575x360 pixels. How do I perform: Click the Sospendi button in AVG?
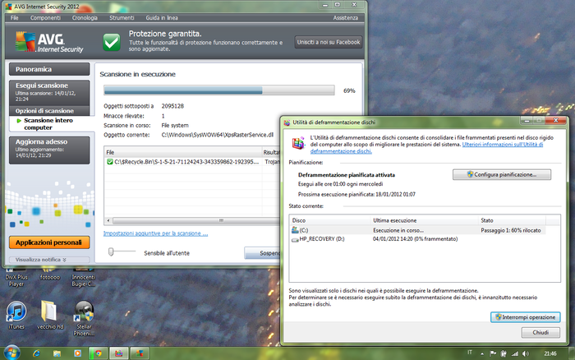point(262,253)
